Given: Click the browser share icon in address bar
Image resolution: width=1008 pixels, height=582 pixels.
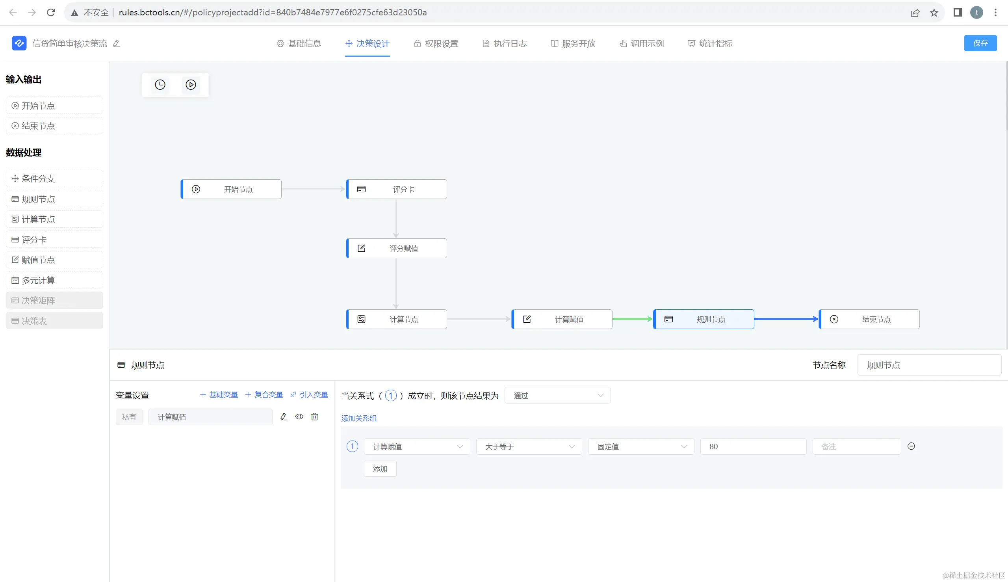Looking at the screenshot, I should point(915,13).
